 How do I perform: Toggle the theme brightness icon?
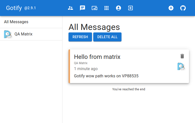click(171, 8)
